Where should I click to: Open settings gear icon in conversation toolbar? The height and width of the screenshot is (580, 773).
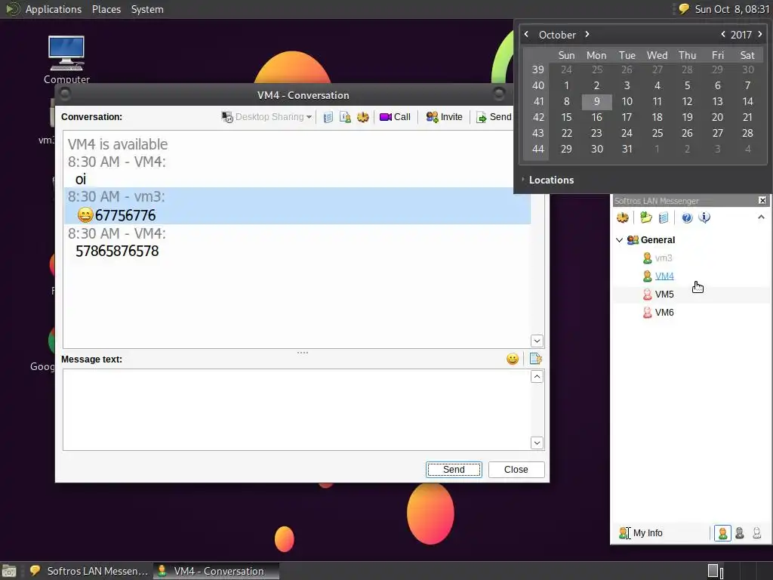363,117
